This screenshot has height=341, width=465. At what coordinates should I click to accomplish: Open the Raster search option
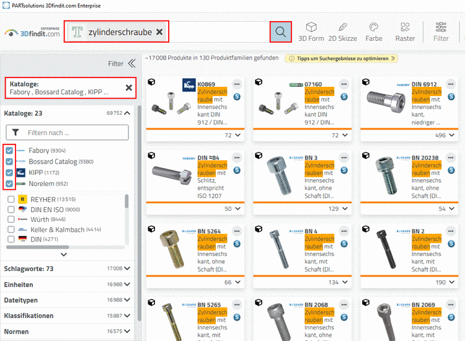click(405, 32)
